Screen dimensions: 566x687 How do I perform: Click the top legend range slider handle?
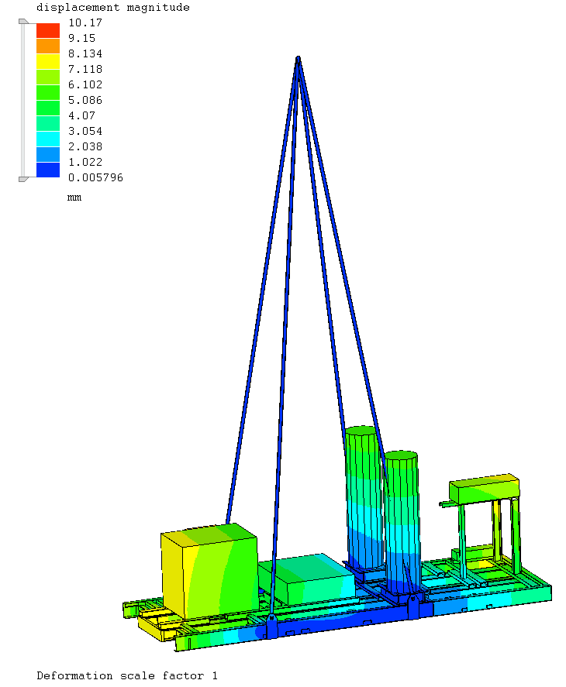tap(24, 21)
